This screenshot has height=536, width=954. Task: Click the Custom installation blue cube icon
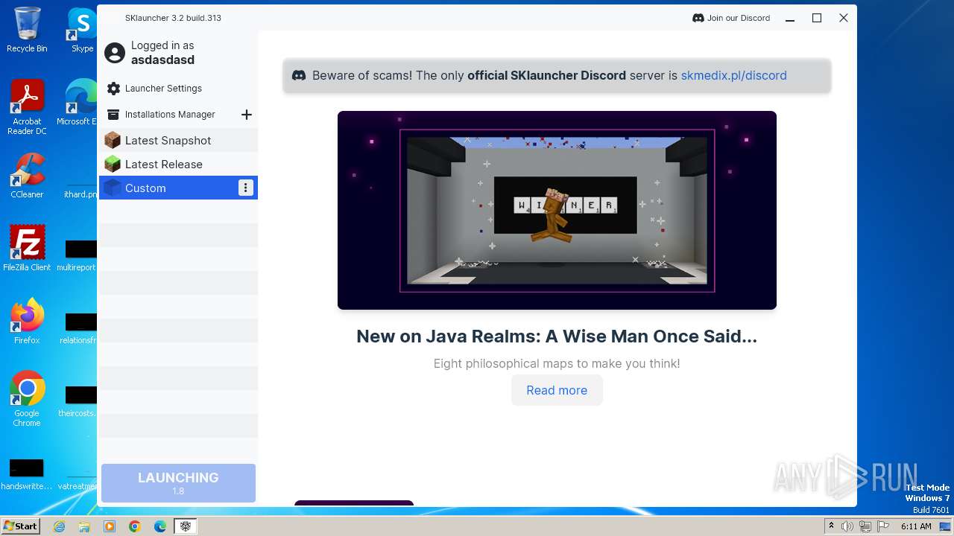coord(113,188)
